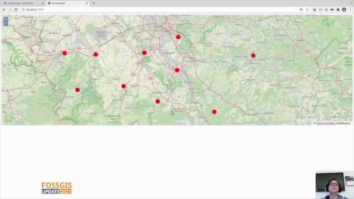Image resolution: width=354 pixels, height=199 pixels.
Task: Click the camera extension icon
Action: pyautogui.click(x=332, y=10)
